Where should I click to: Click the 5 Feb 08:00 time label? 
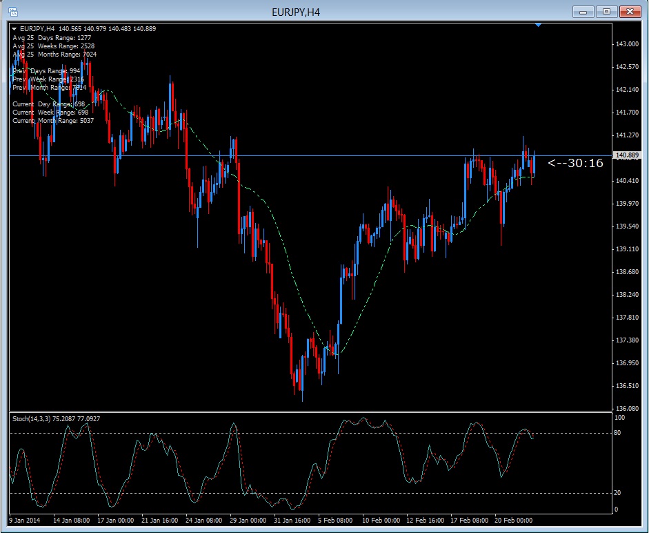click(337, 520)
